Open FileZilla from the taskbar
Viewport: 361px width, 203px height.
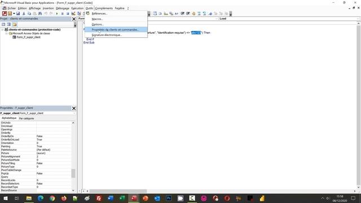[x=99, y=198]
